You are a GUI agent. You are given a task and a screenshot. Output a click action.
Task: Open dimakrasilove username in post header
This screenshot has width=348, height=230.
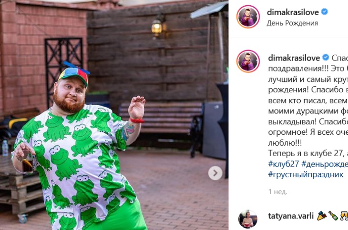click(293, 12)
